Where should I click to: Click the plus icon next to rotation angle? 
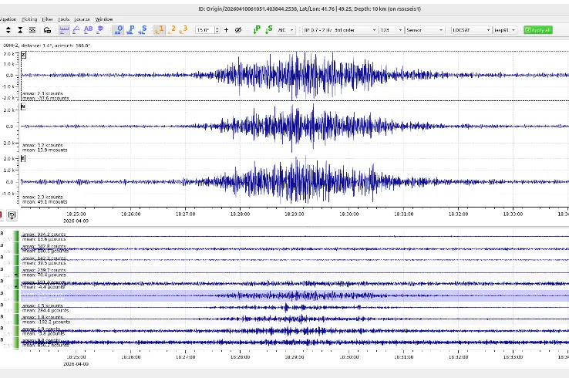pyautogui.click(x=226, y=29)
